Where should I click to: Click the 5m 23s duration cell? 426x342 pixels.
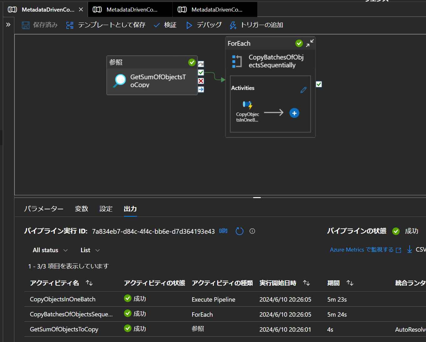337,299
